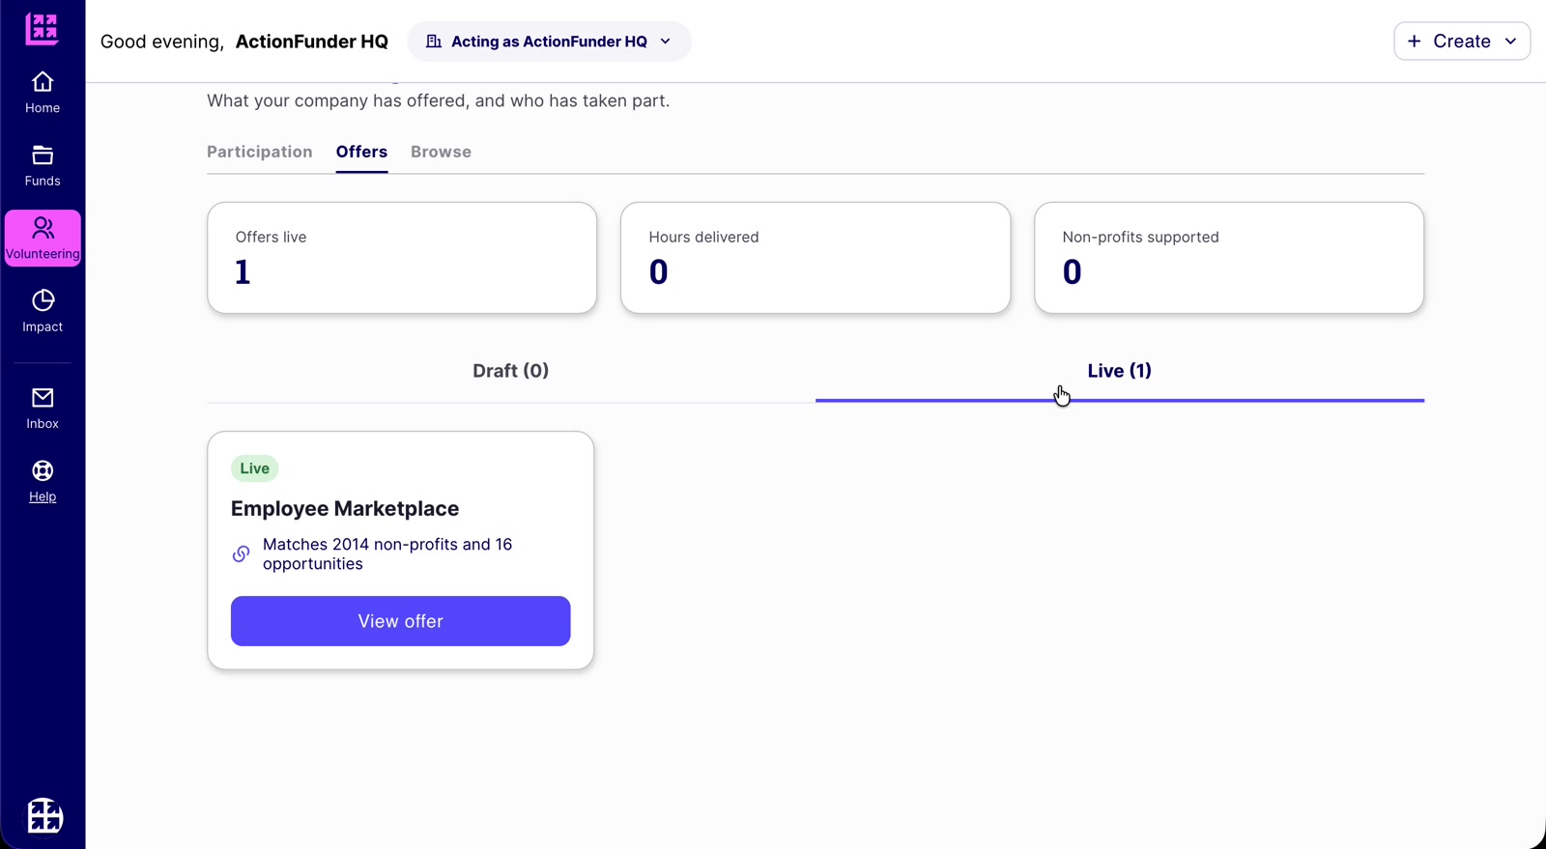Screen dimensions: 1546x849
Task: Click 'What your company has offered' description text
Action: tap(438, 100)
